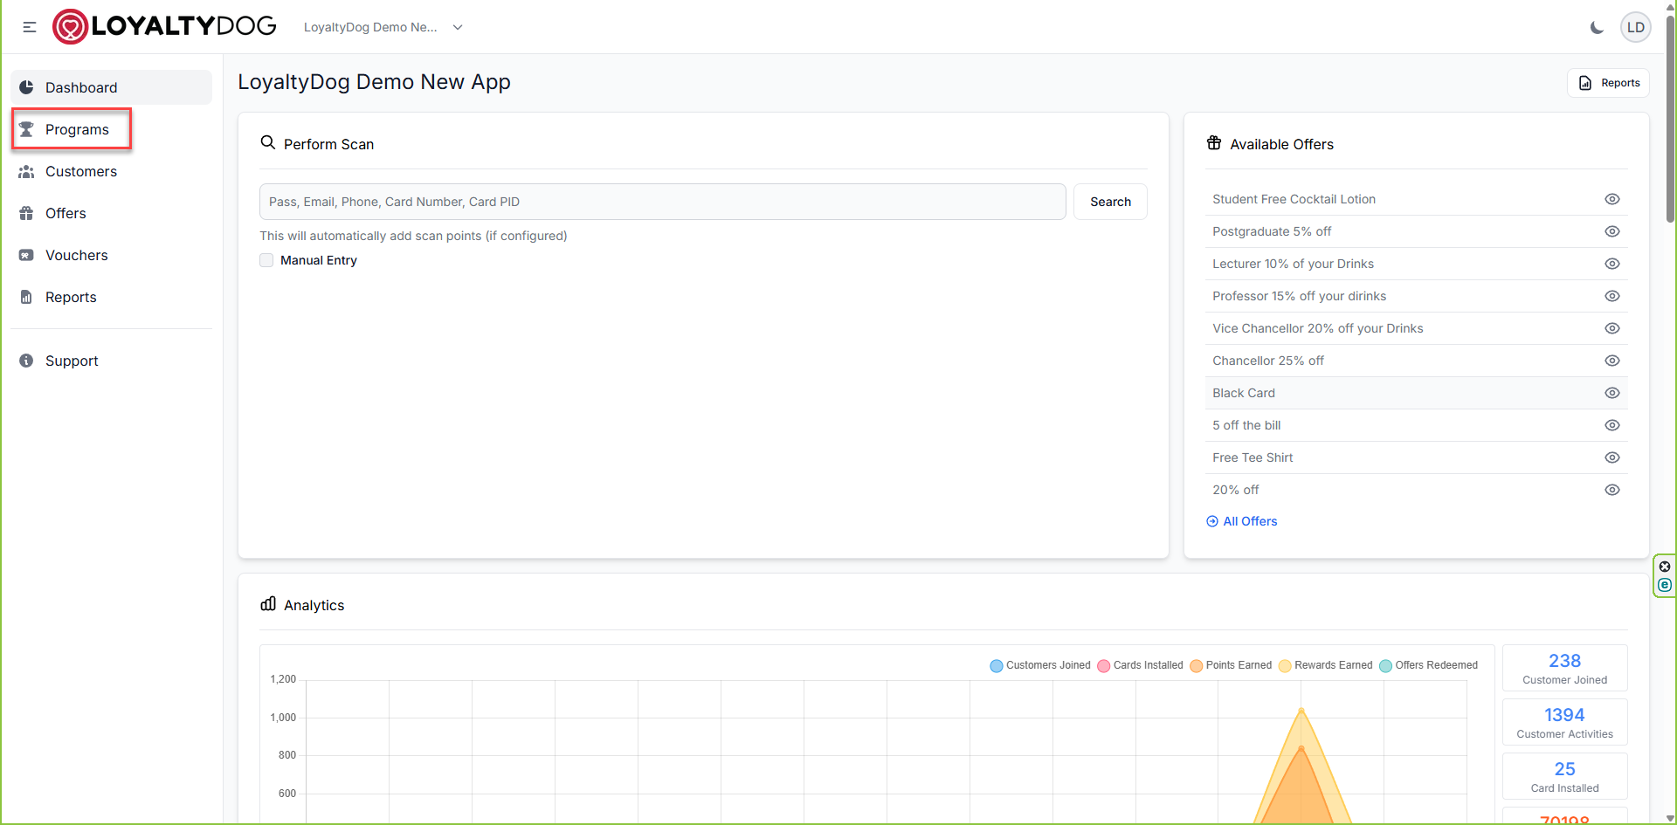This screenshot has width=1677, height=825.
Task: Click the arrow icon beside All Offers
Action: pyautogui.click(x=1212, y=521)
